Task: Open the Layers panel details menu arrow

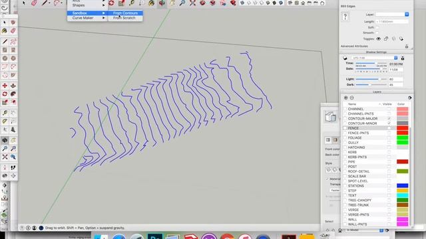Action: coord(410,98)
